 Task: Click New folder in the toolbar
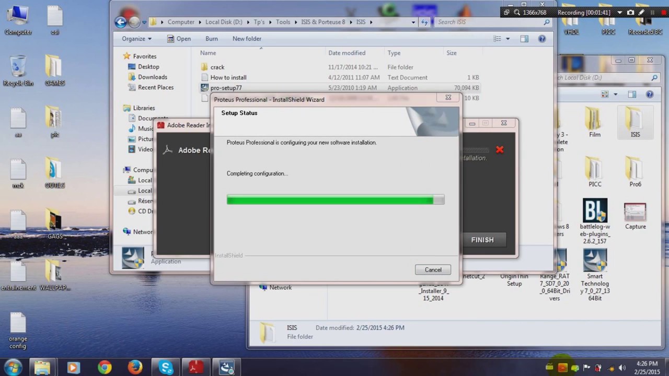pos(247,39)
